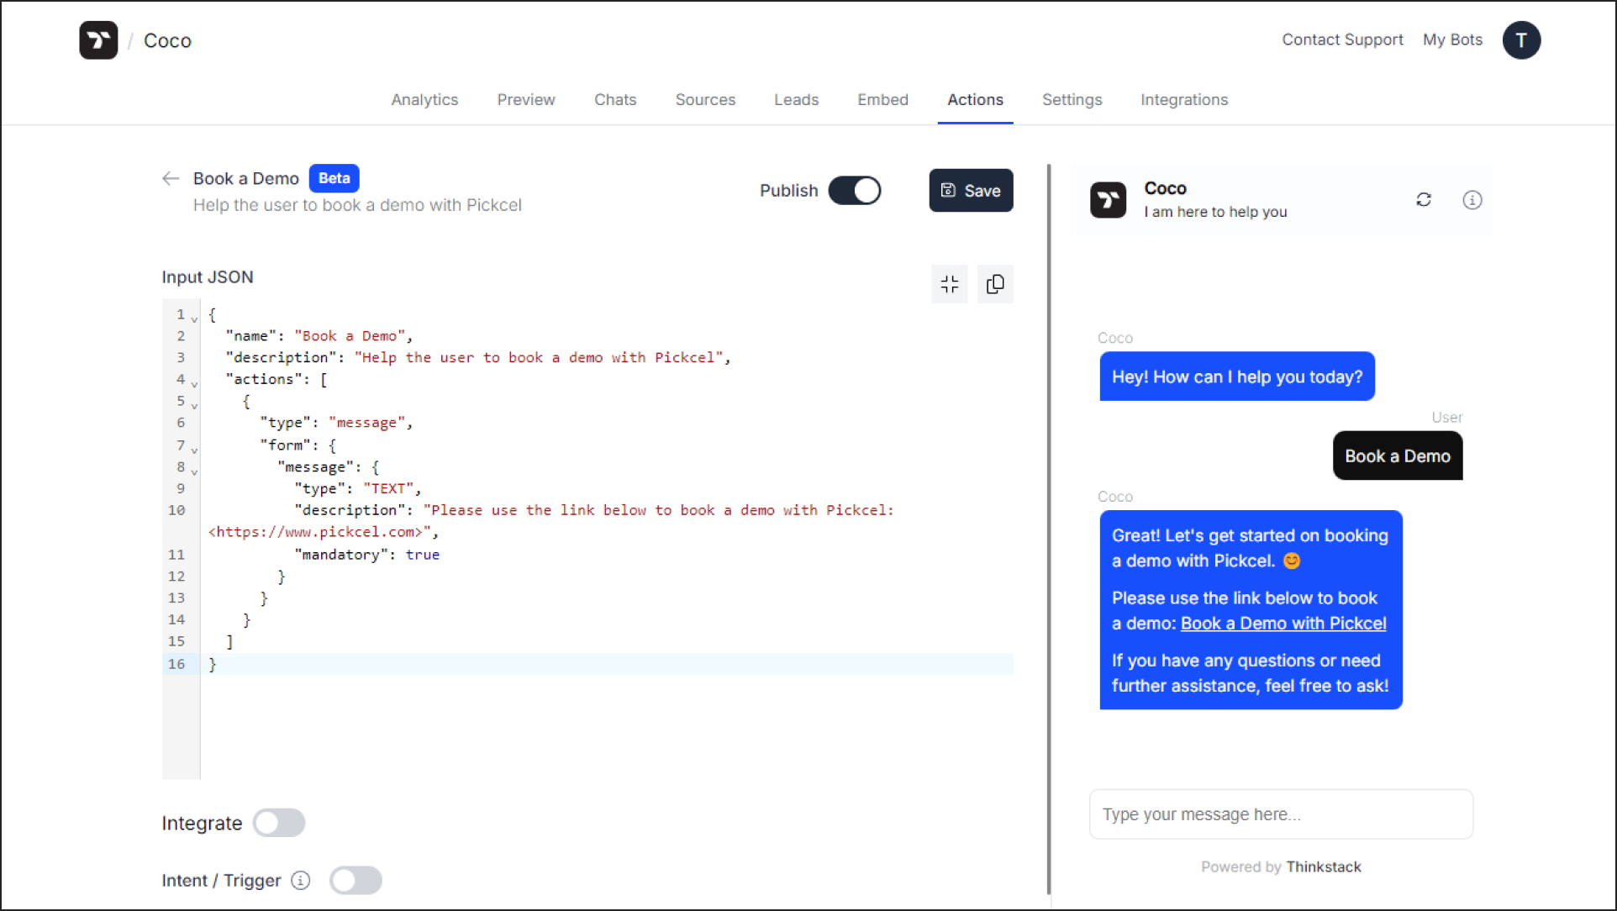Switch to the Preview tab
This screenshot has width=1617, height=911.
point(526,100)
